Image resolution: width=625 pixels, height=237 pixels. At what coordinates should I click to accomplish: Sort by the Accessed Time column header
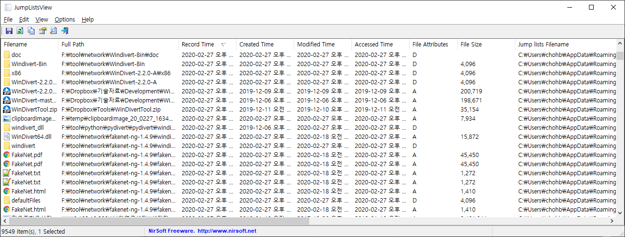point(380,45)
